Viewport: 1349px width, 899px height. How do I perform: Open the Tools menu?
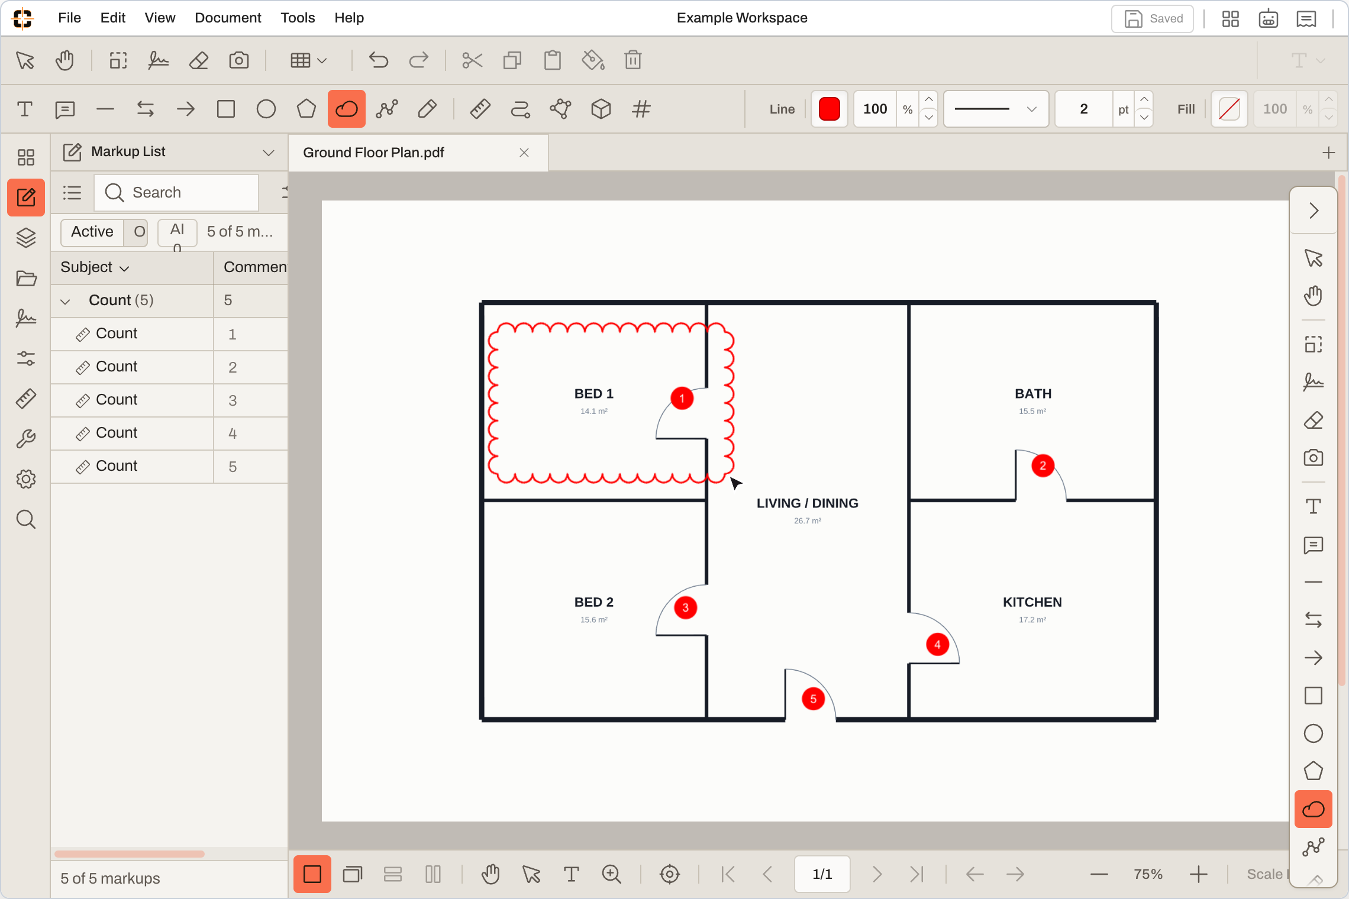click(x=298, y=18)
